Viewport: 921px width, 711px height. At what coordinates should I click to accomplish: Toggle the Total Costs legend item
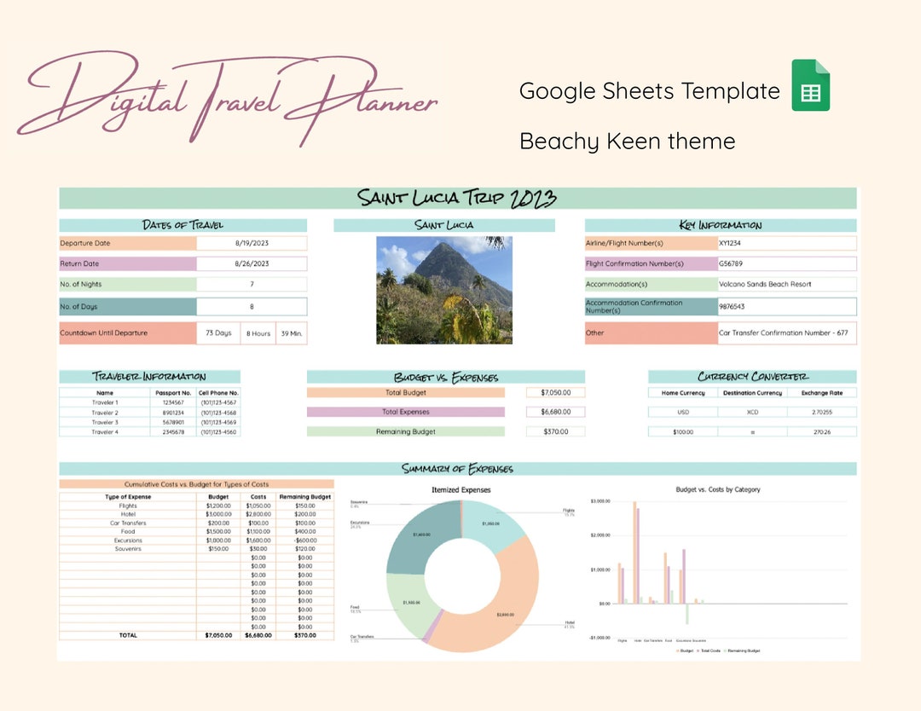[x=710, y=650]
